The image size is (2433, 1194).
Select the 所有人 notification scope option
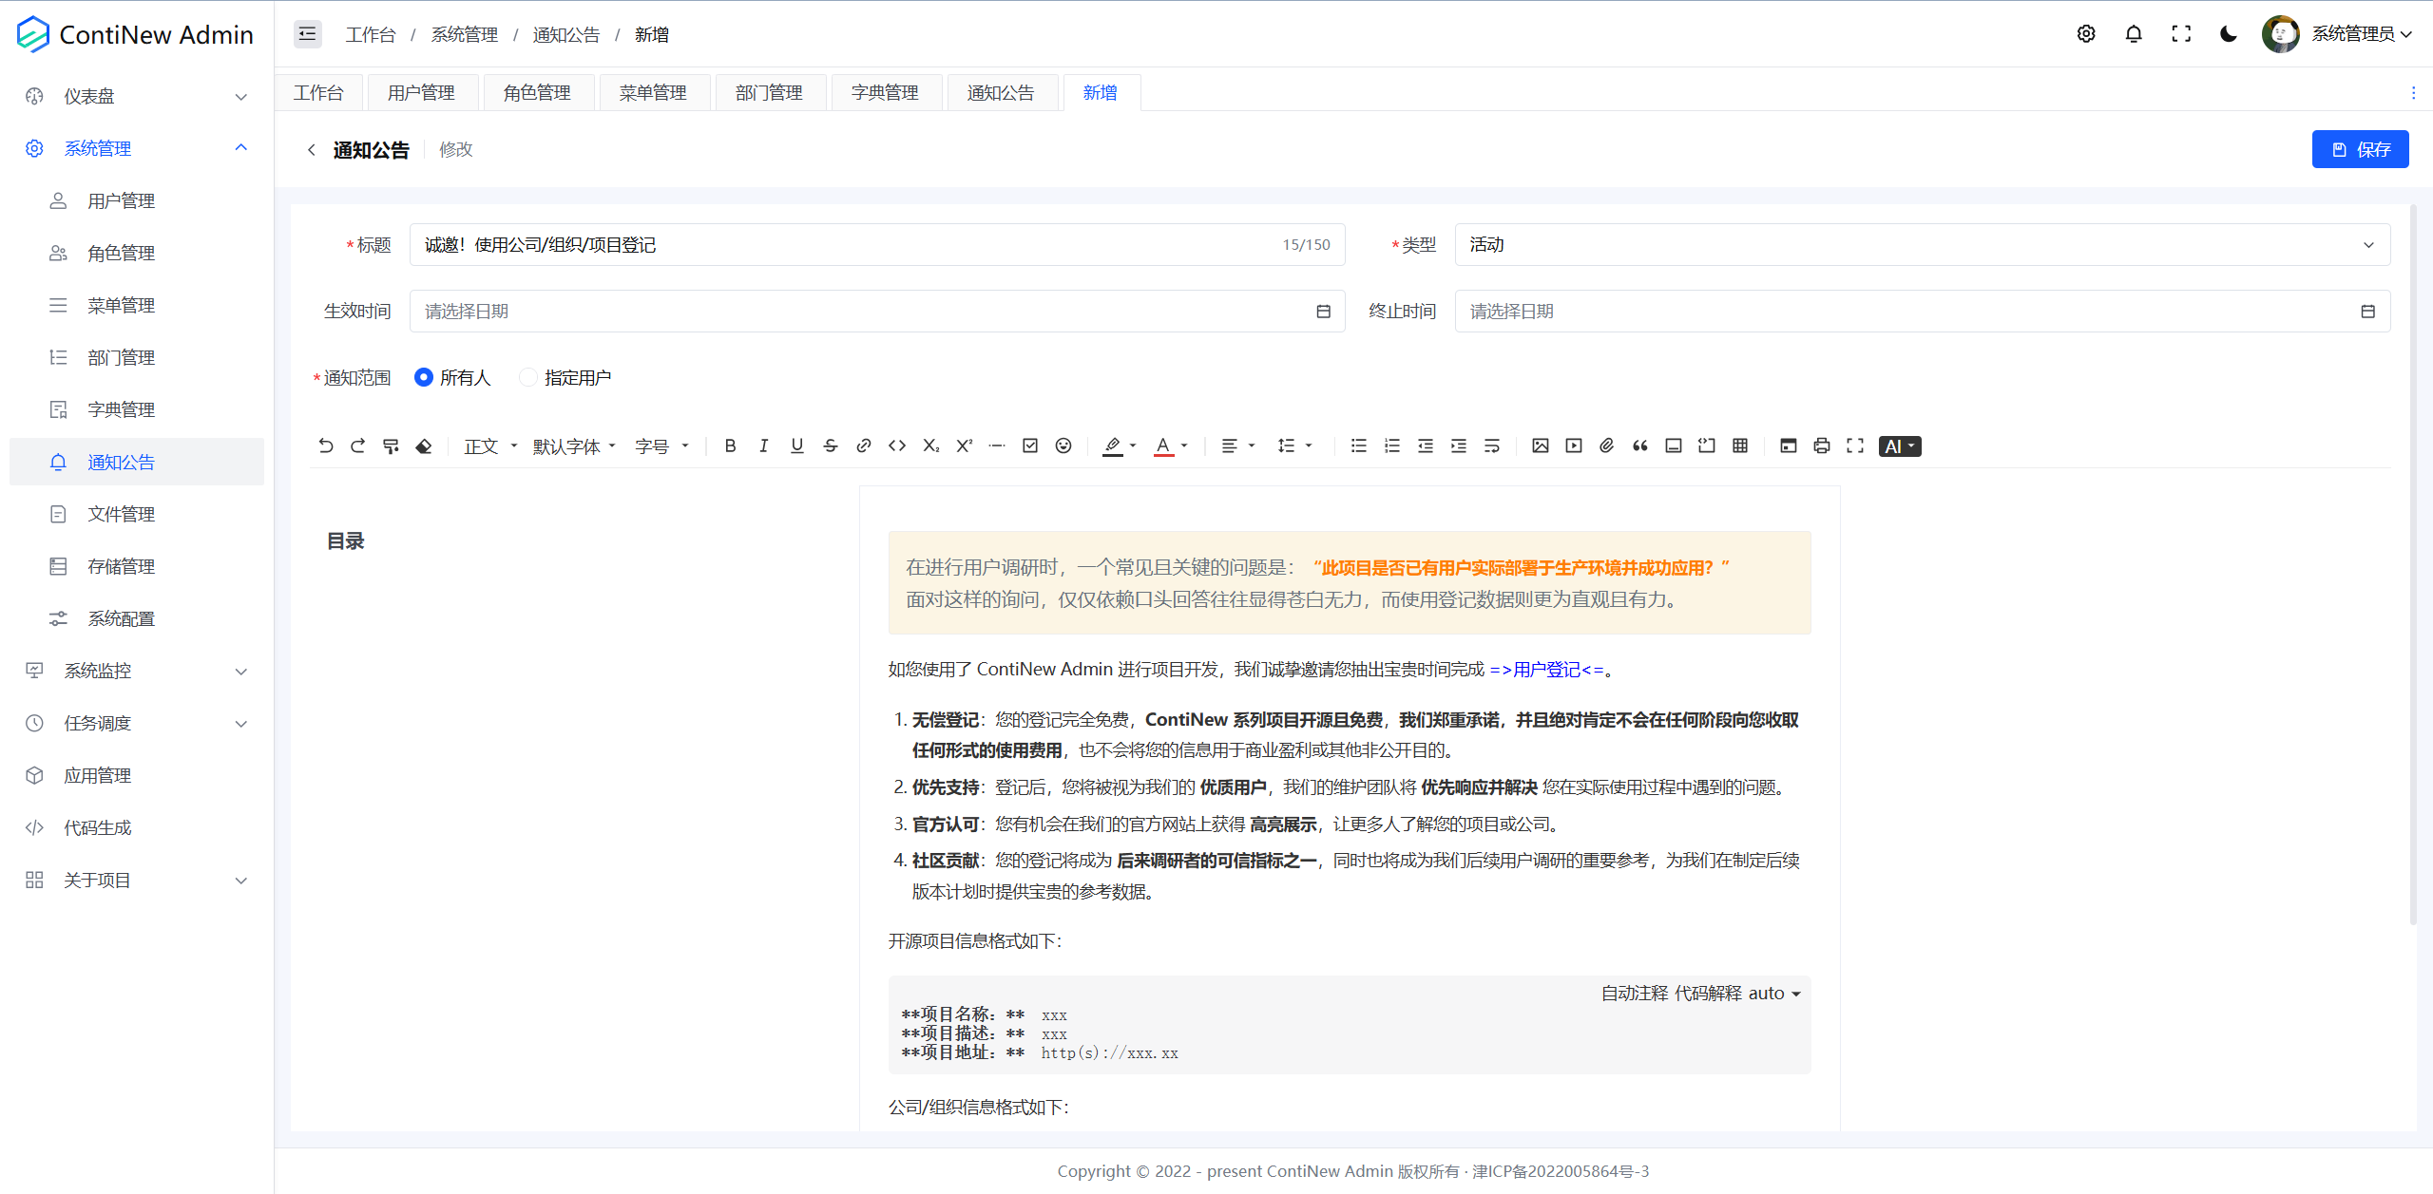pos(424,377)
